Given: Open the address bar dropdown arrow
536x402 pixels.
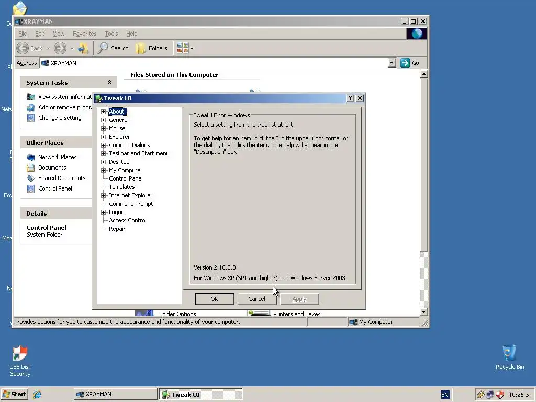Looking at the screenshot, I should [x=392, y=63].
